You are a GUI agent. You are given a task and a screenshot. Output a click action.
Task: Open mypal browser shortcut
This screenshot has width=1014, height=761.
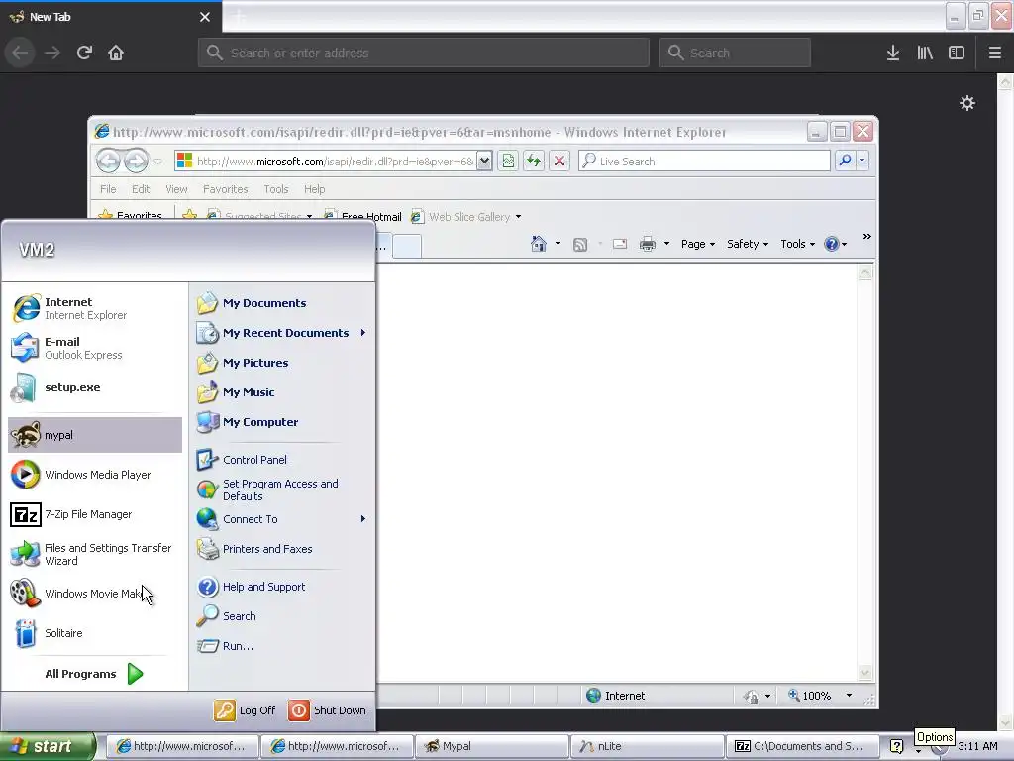(95, 435)
